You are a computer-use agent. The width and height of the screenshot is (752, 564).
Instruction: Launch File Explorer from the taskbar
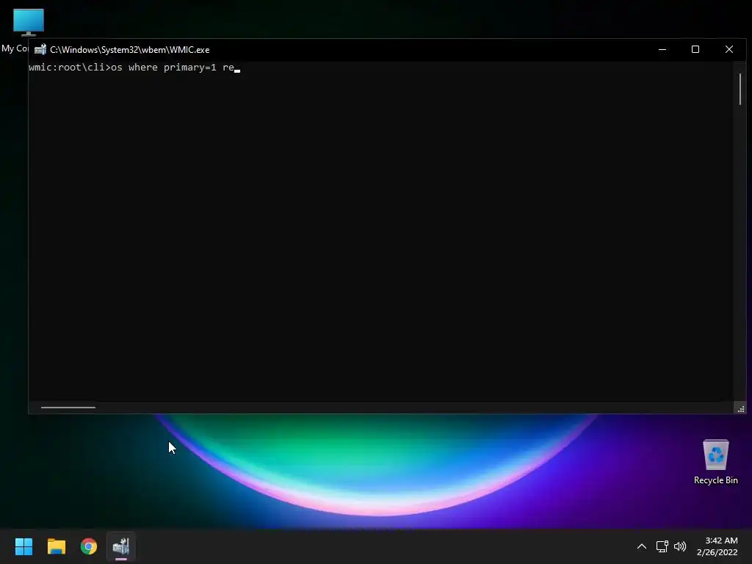(x=56, y=546)
